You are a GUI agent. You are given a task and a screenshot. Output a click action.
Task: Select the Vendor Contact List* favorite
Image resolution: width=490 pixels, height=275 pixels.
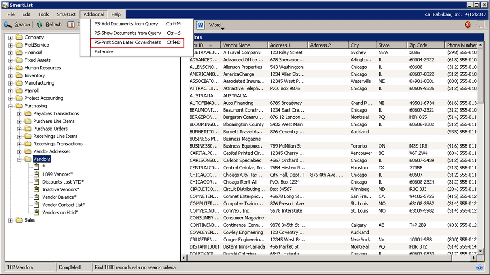click(x=64, y=205)
